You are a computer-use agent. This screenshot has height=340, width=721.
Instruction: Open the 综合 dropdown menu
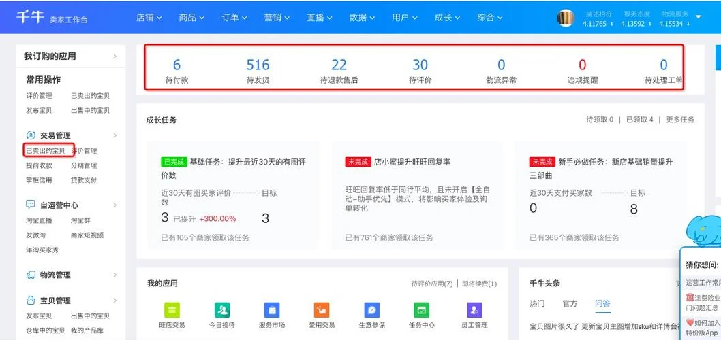[x=490, y=18]
